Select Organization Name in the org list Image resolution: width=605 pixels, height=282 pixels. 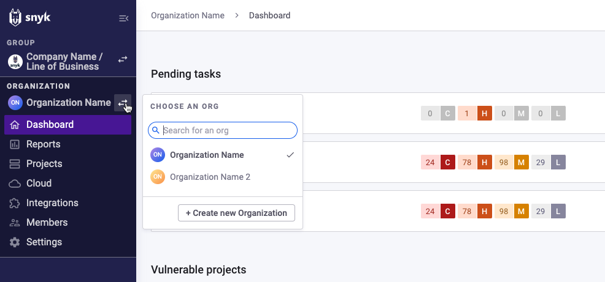207,155
